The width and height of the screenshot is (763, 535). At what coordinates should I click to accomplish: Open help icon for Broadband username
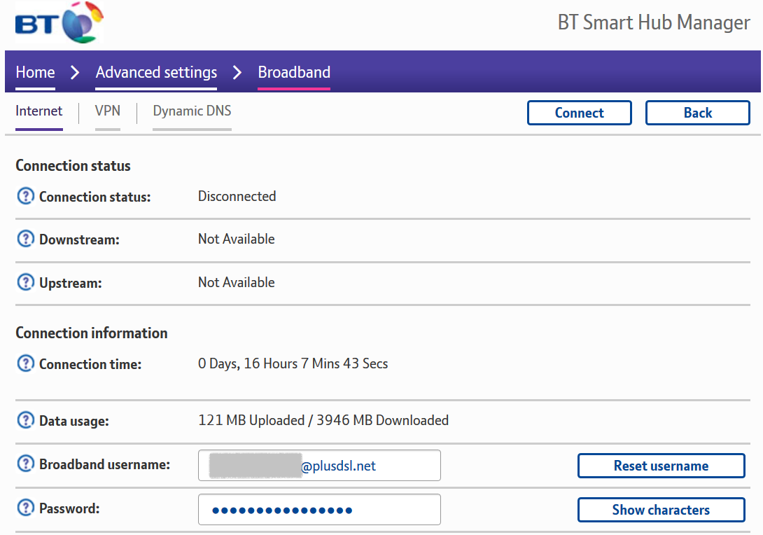pyautogui.click(x=25, y=464)
